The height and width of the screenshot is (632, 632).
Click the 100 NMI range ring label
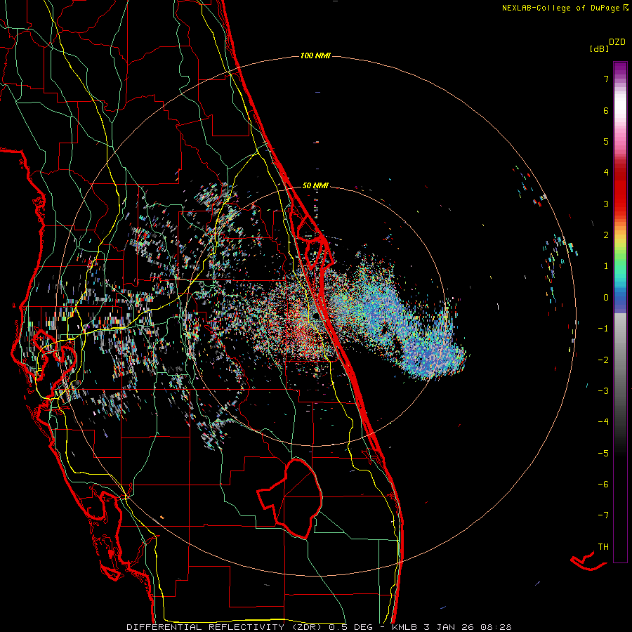coord(315,55)
